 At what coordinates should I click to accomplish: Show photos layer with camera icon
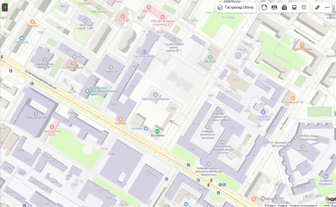point(284,7)
